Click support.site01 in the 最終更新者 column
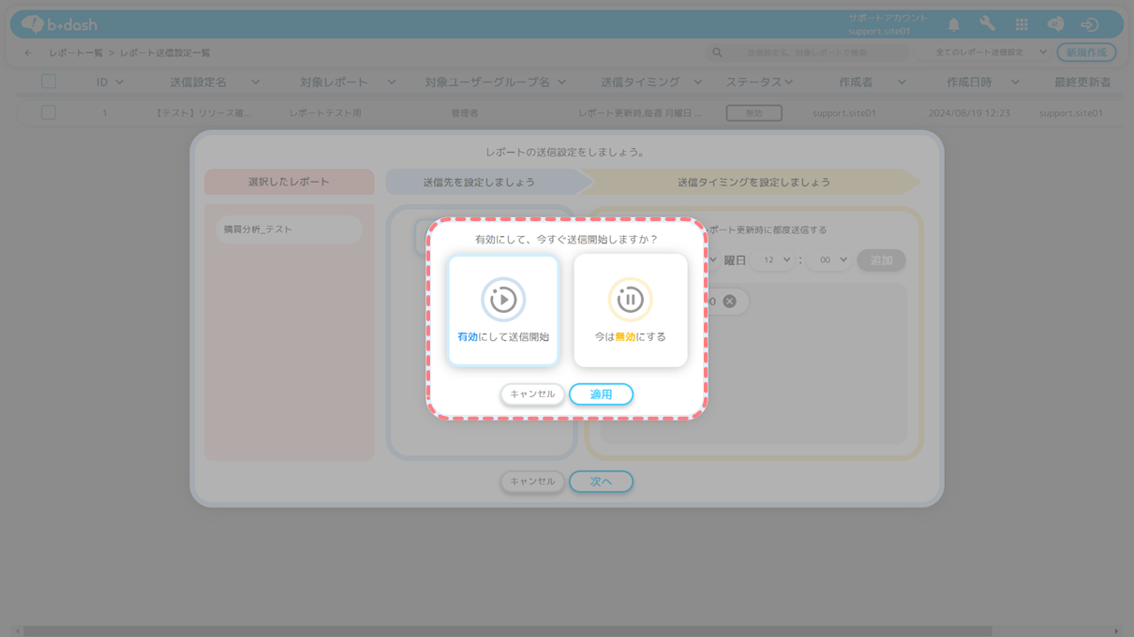The height and width of the screenshot is (637, 1134). pos(1071,113)
